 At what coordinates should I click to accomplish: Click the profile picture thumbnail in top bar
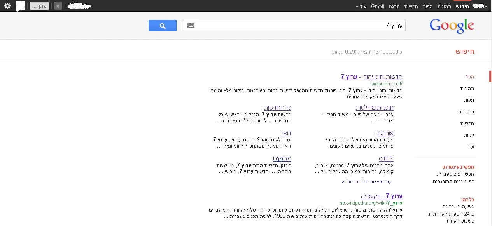click(20, 6)
